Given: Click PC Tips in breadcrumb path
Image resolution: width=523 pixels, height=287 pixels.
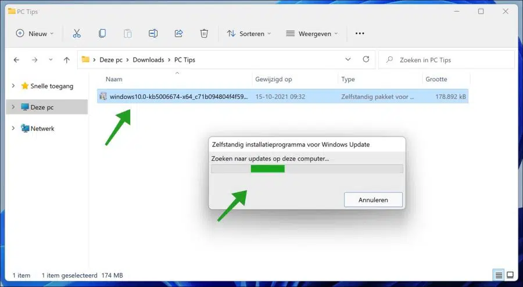Looking at the screenshot, I should coord(185,60).
